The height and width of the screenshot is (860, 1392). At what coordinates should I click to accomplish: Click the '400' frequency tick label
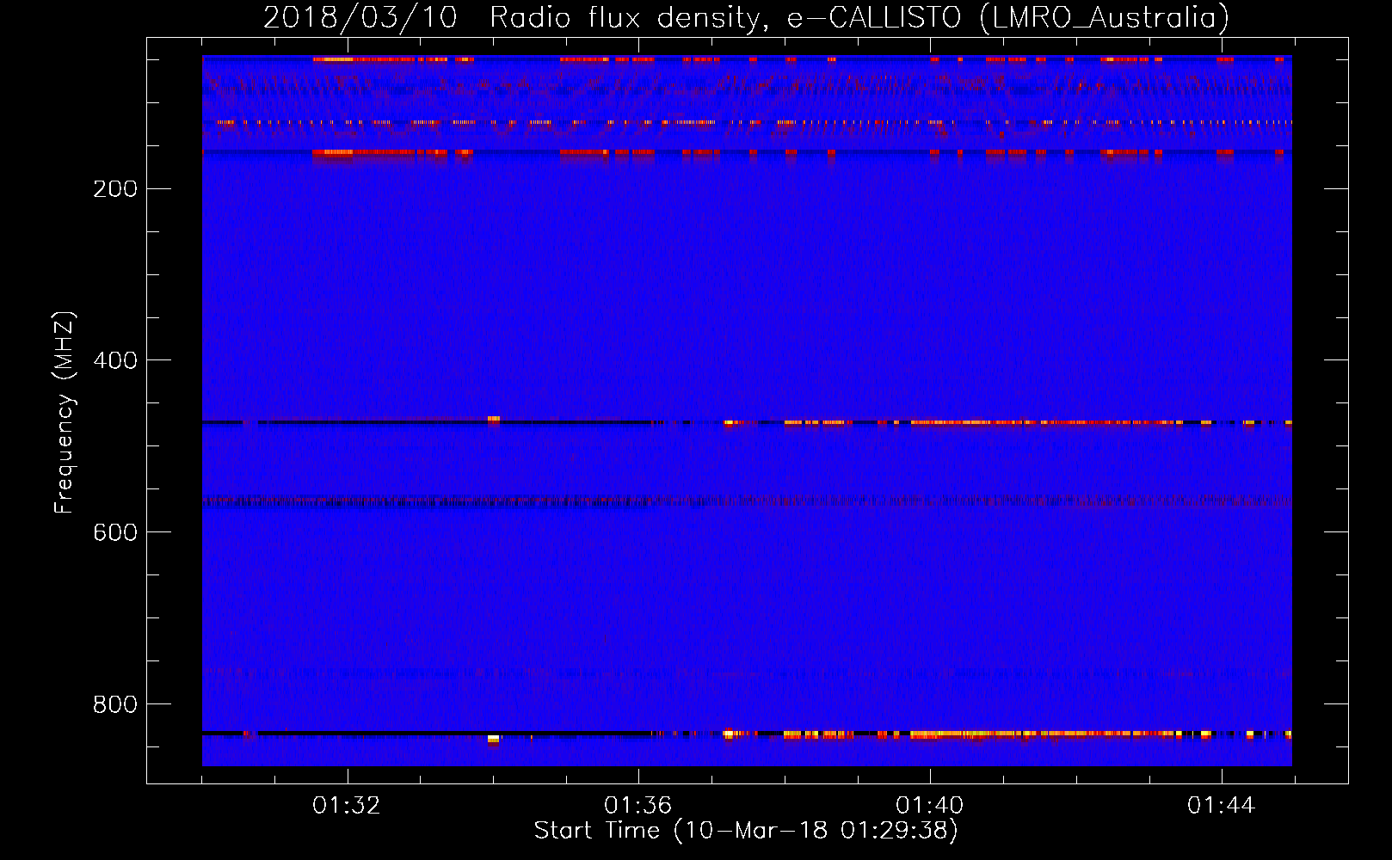[x=115, y=361]
